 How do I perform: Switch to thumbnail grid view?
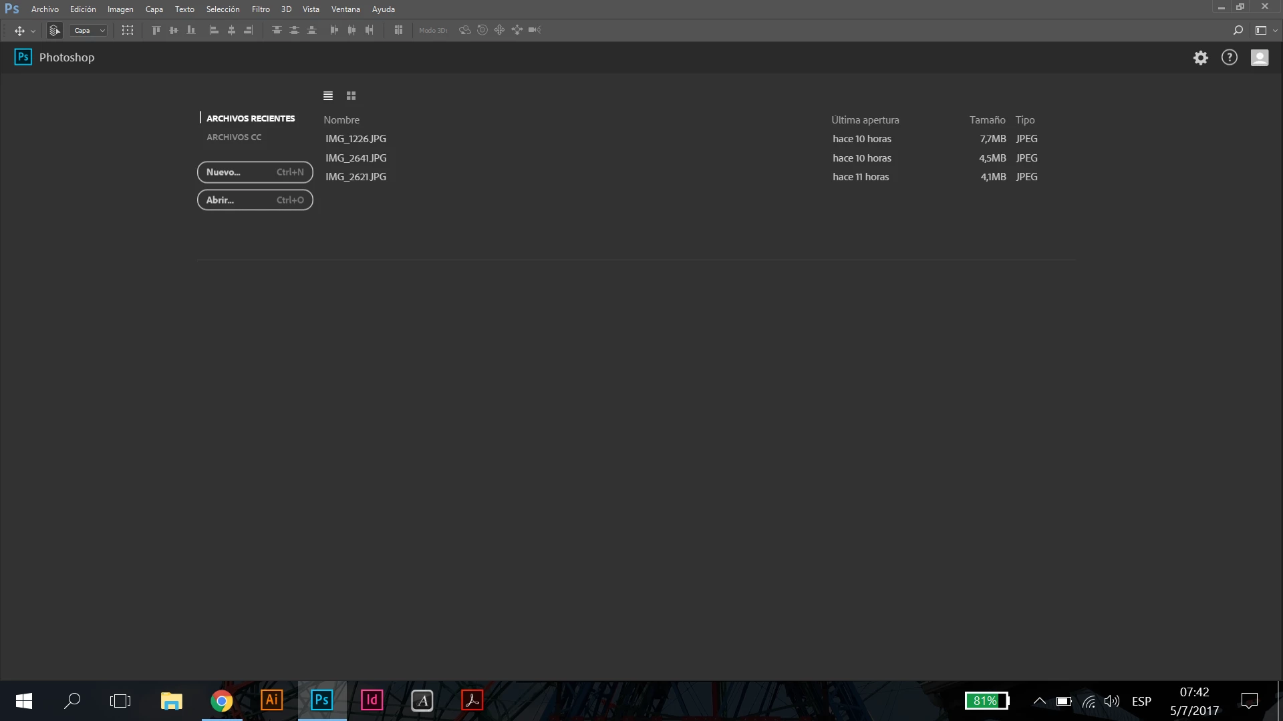[x=351, y=96]
